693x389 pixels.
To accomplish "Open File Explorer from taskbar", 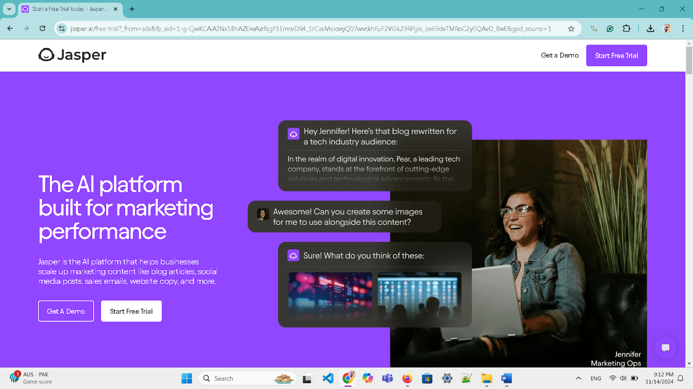I will 487,378.
